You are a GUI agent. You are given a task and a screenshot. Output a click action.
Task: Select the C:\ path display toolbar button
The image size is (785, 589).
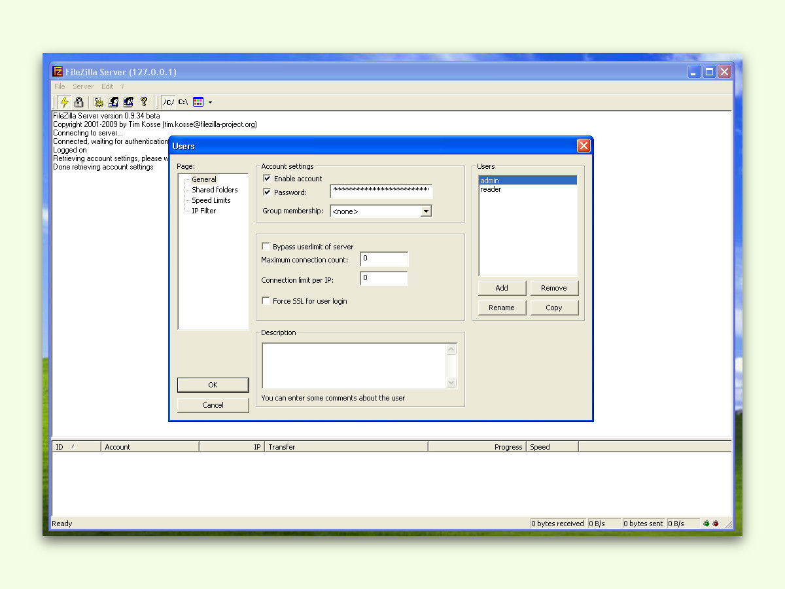point(183,102)
